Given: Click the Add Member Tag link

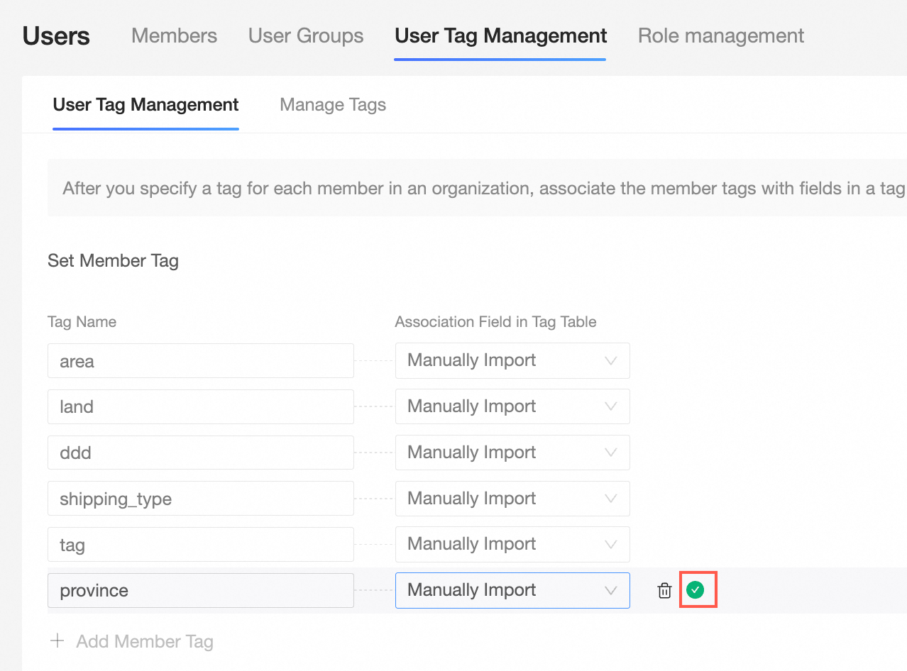Looking at the screenshot, I should (x=144, y=642).
